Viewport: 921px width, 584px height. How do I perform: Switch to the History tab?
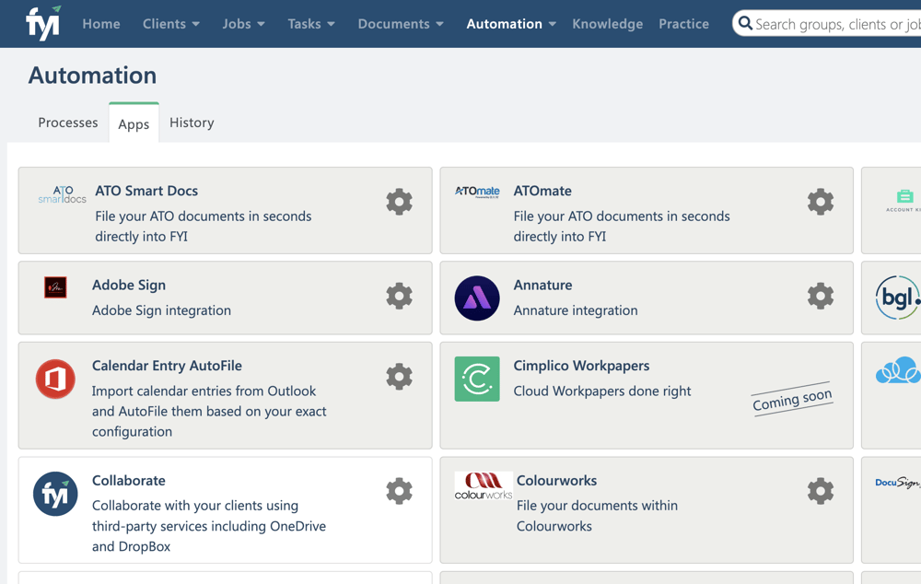pos(192,123)
